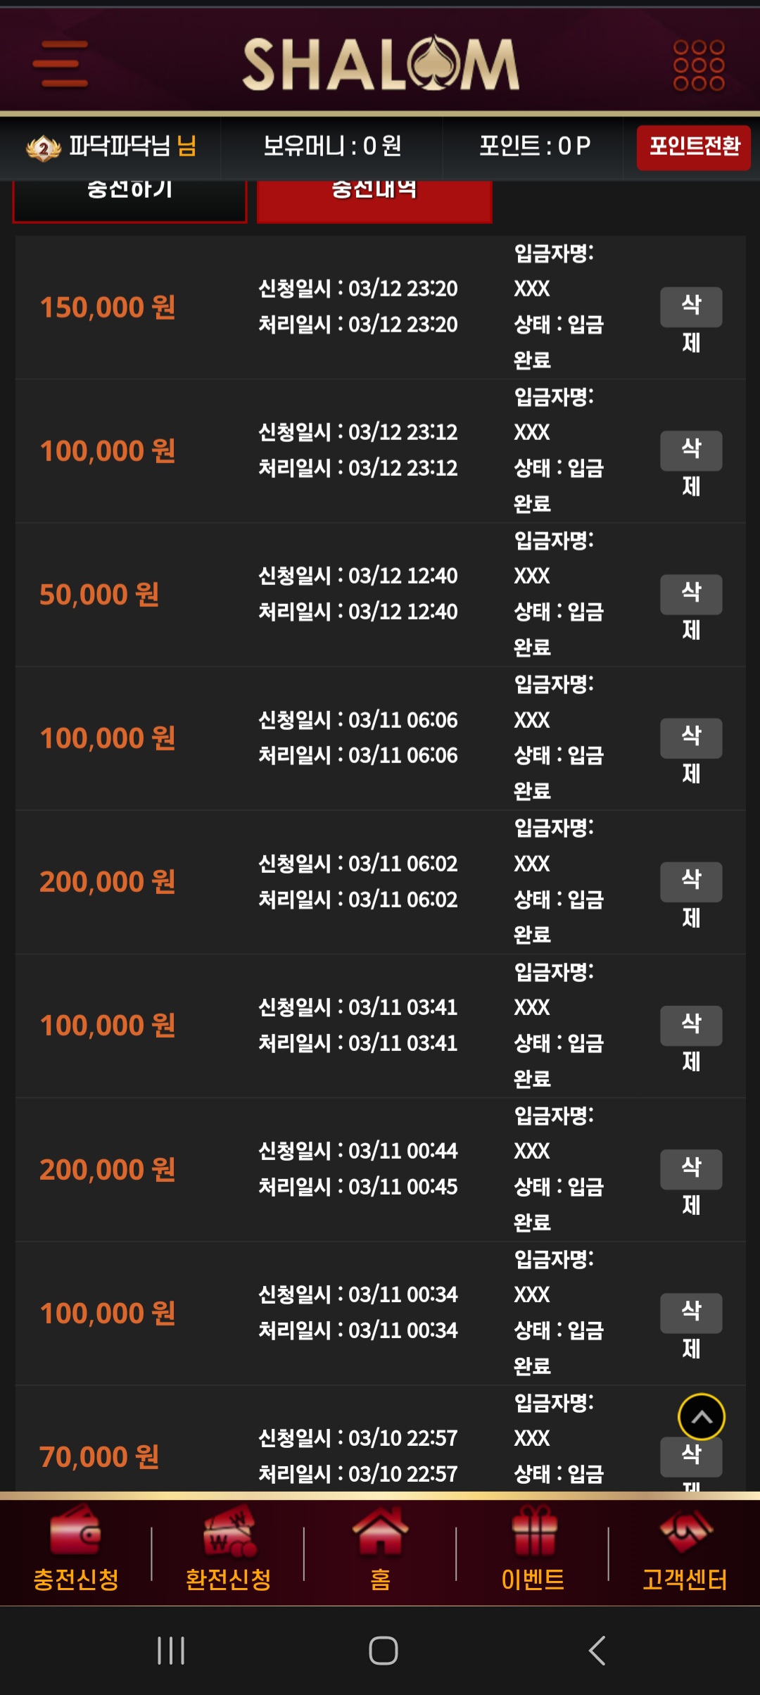Delete the 150,000 원 deposit record
Viewport: 760px width, 1695px height.
(691, 307)
